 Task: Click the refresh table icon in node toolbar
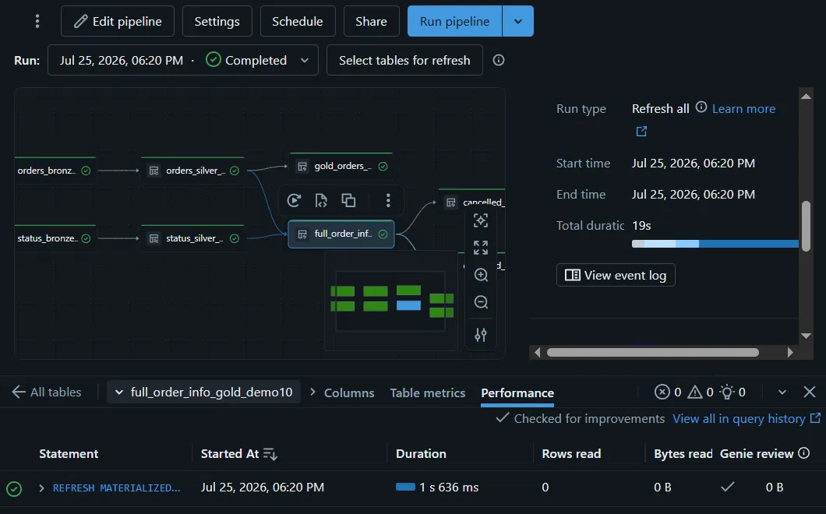(x=294, y=200)
